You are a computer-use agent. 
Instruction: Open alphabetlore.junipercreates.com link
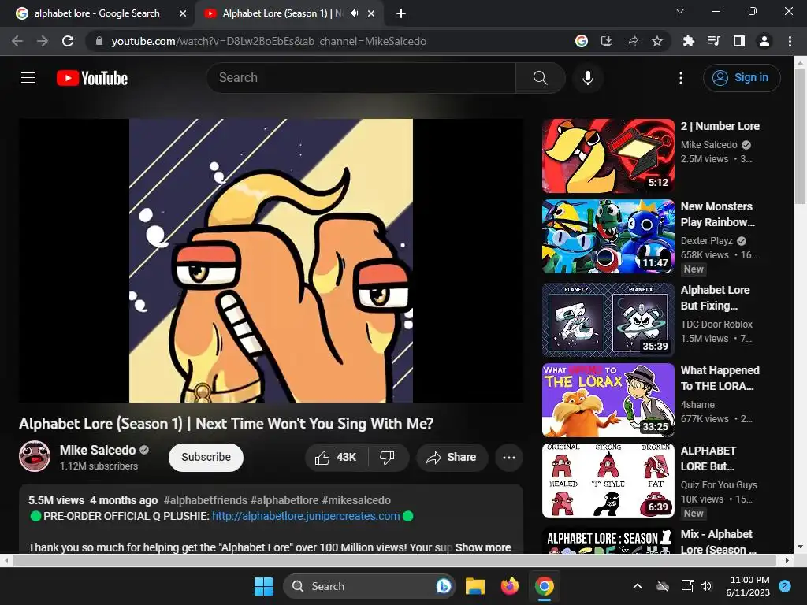(x=306, y=516)
